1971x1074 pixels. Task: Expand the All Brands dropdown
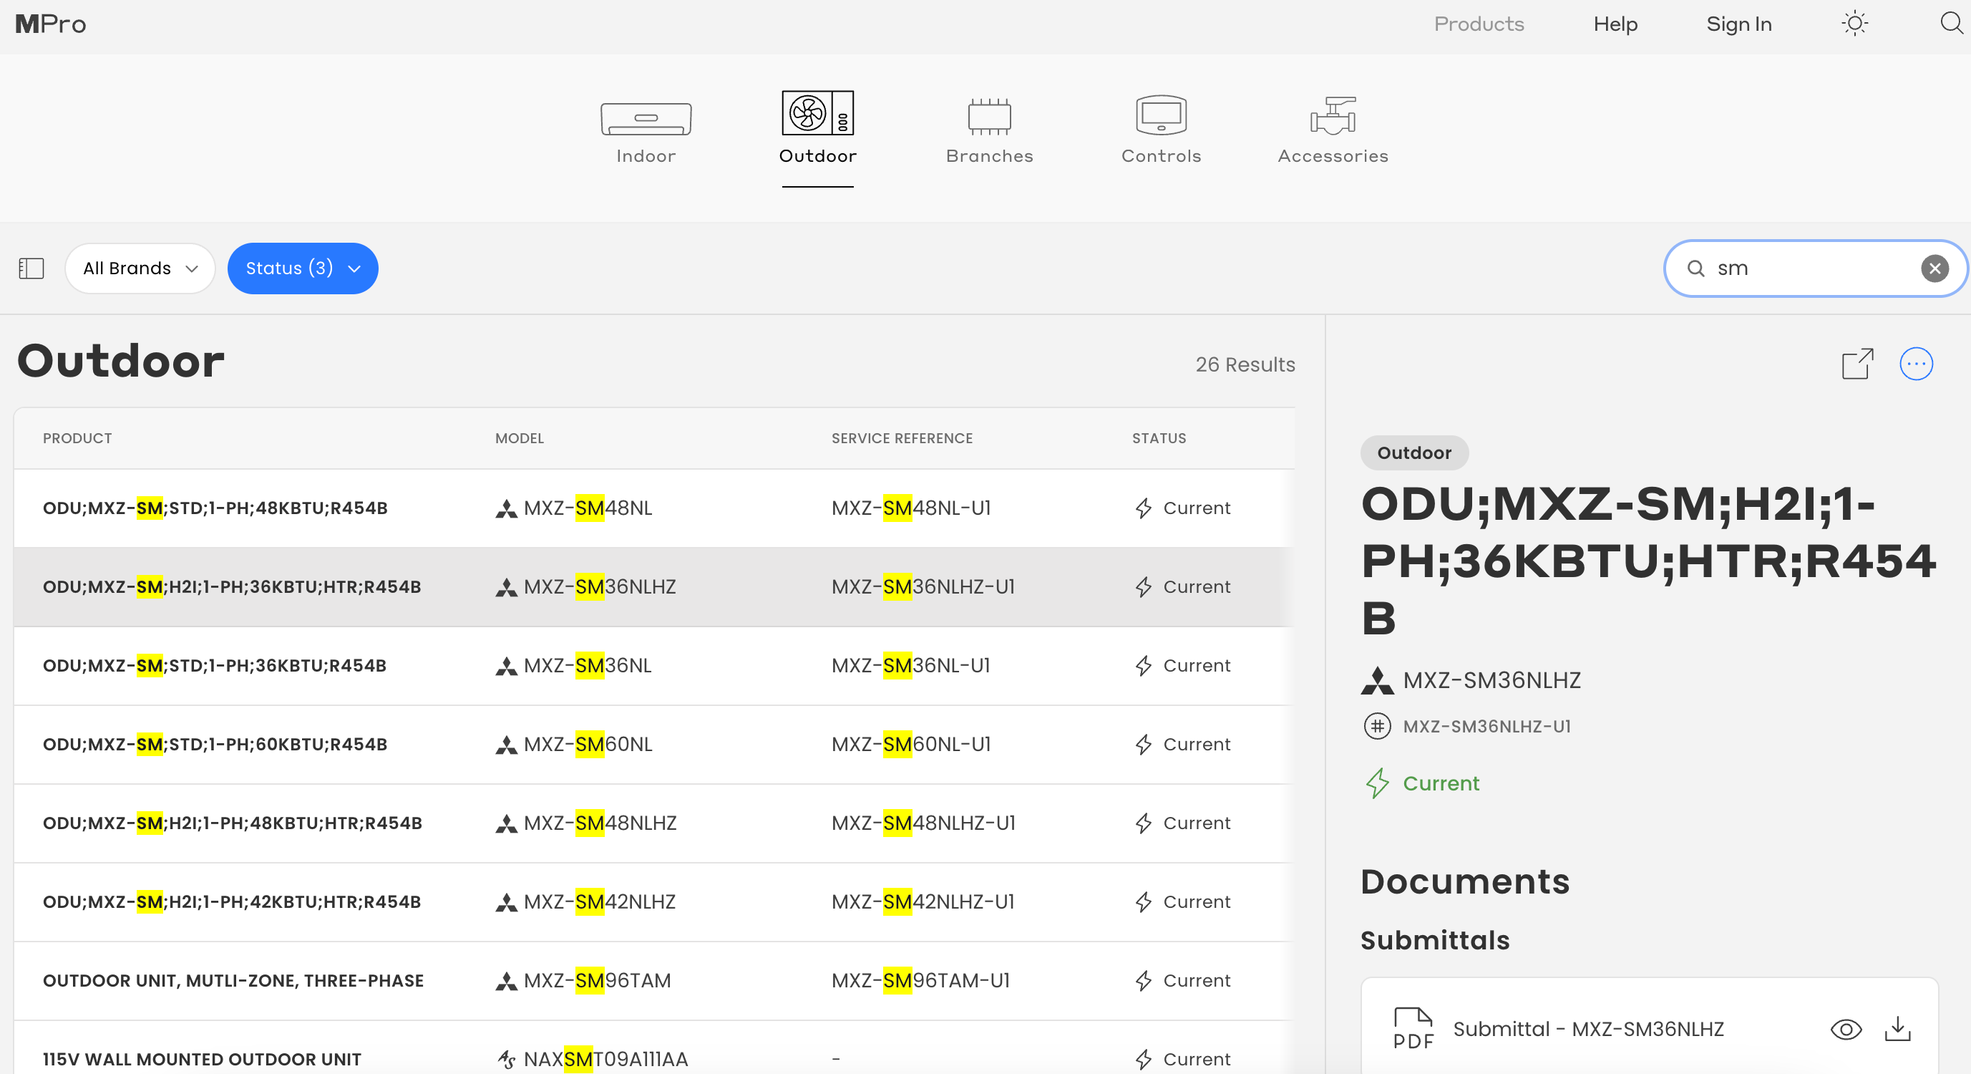click(x=140, y=268)
